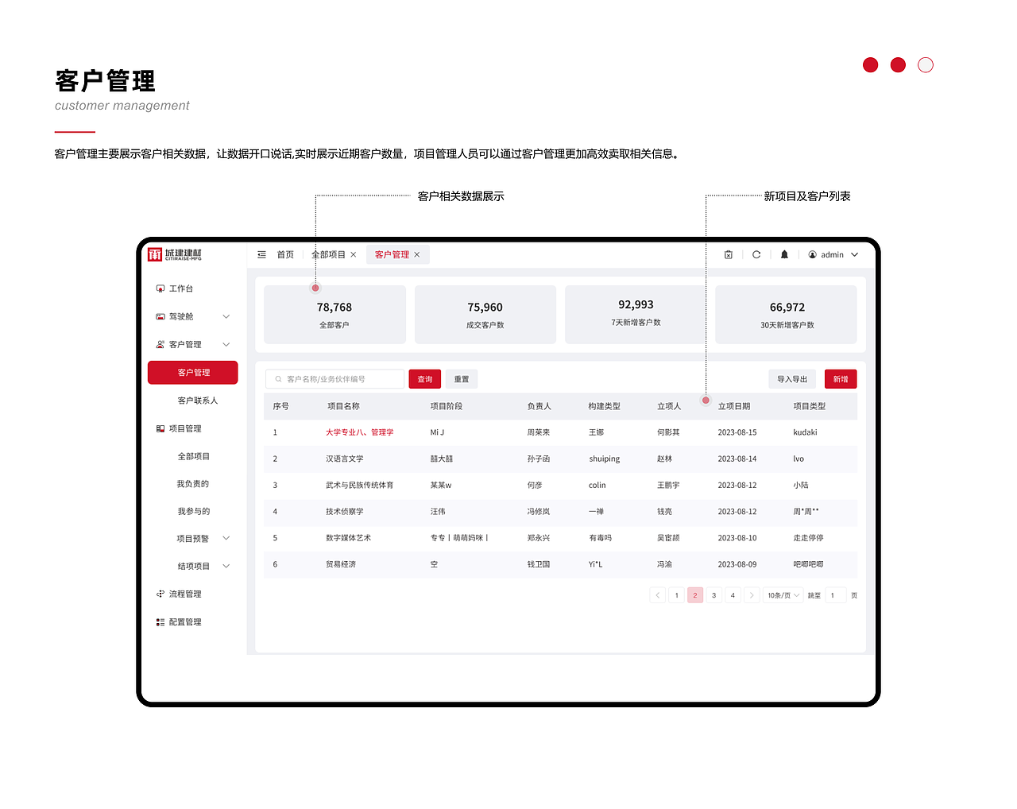Click the 流程管理 process icon
The image size is (1017, 809).
point(160,594)
